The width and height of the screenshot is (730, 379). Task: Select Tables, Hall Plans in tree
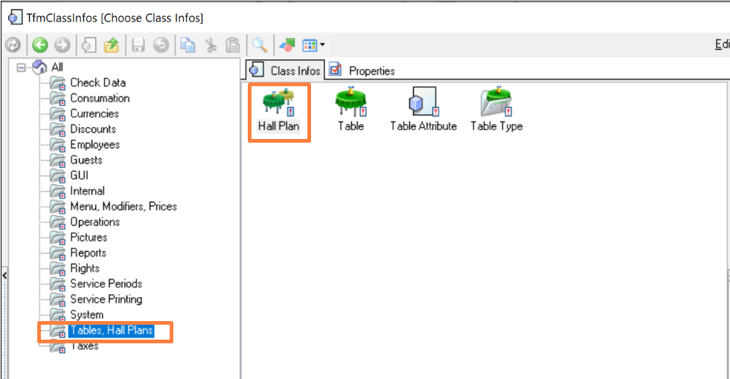tap(112, 330)
